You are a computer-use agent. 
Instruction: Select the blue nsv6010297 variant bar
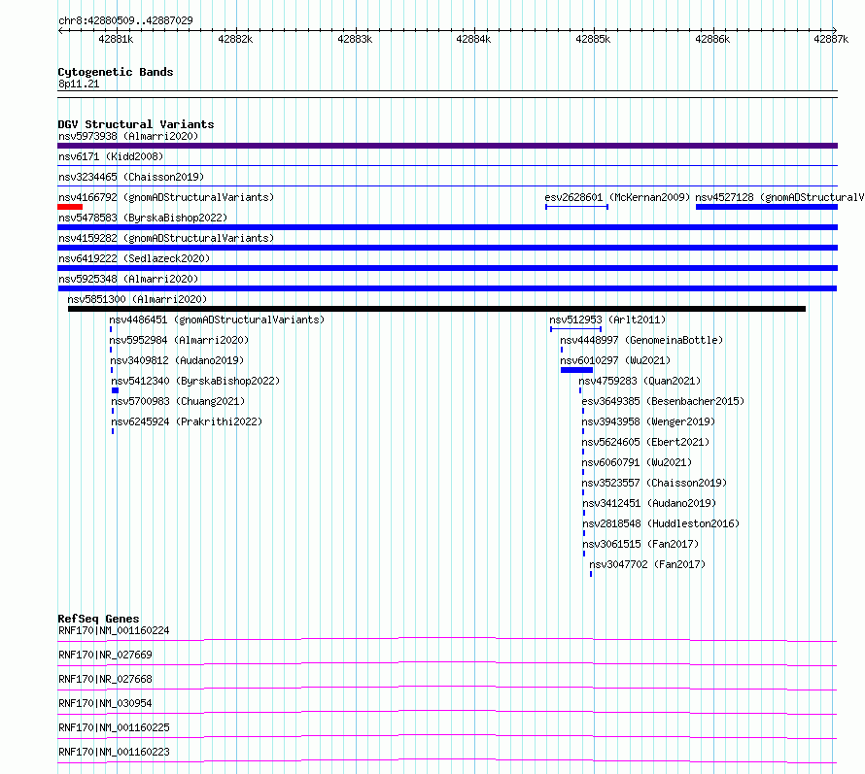click(576, 370)
